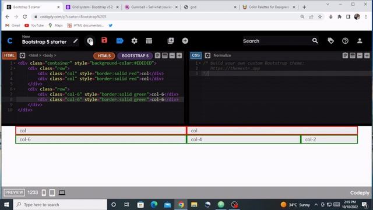Click the PREVIEW button
Screen dimensions: 373x210
point(14,192)
